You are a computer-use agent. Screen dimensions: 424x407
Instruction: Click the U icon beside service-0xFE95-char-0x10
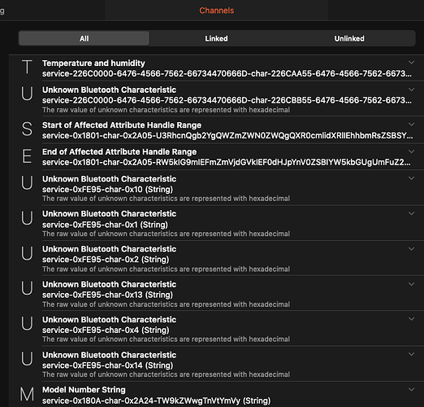click(27, 182)
